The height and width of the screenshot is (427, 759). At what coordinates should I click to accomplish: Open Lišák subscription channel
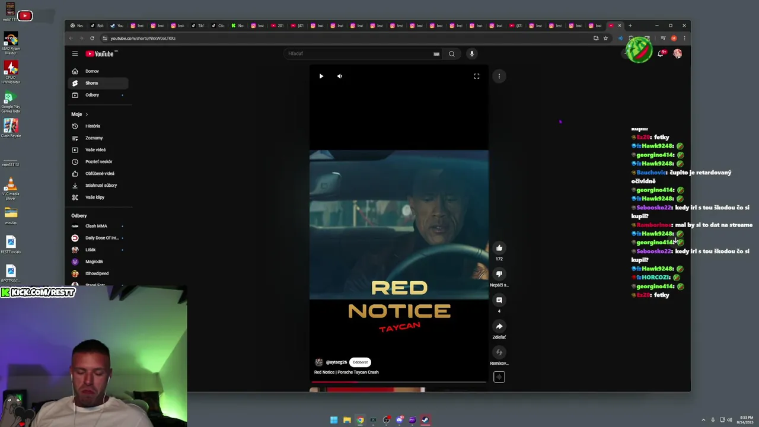pyautogui.click(x=98, y=250)
